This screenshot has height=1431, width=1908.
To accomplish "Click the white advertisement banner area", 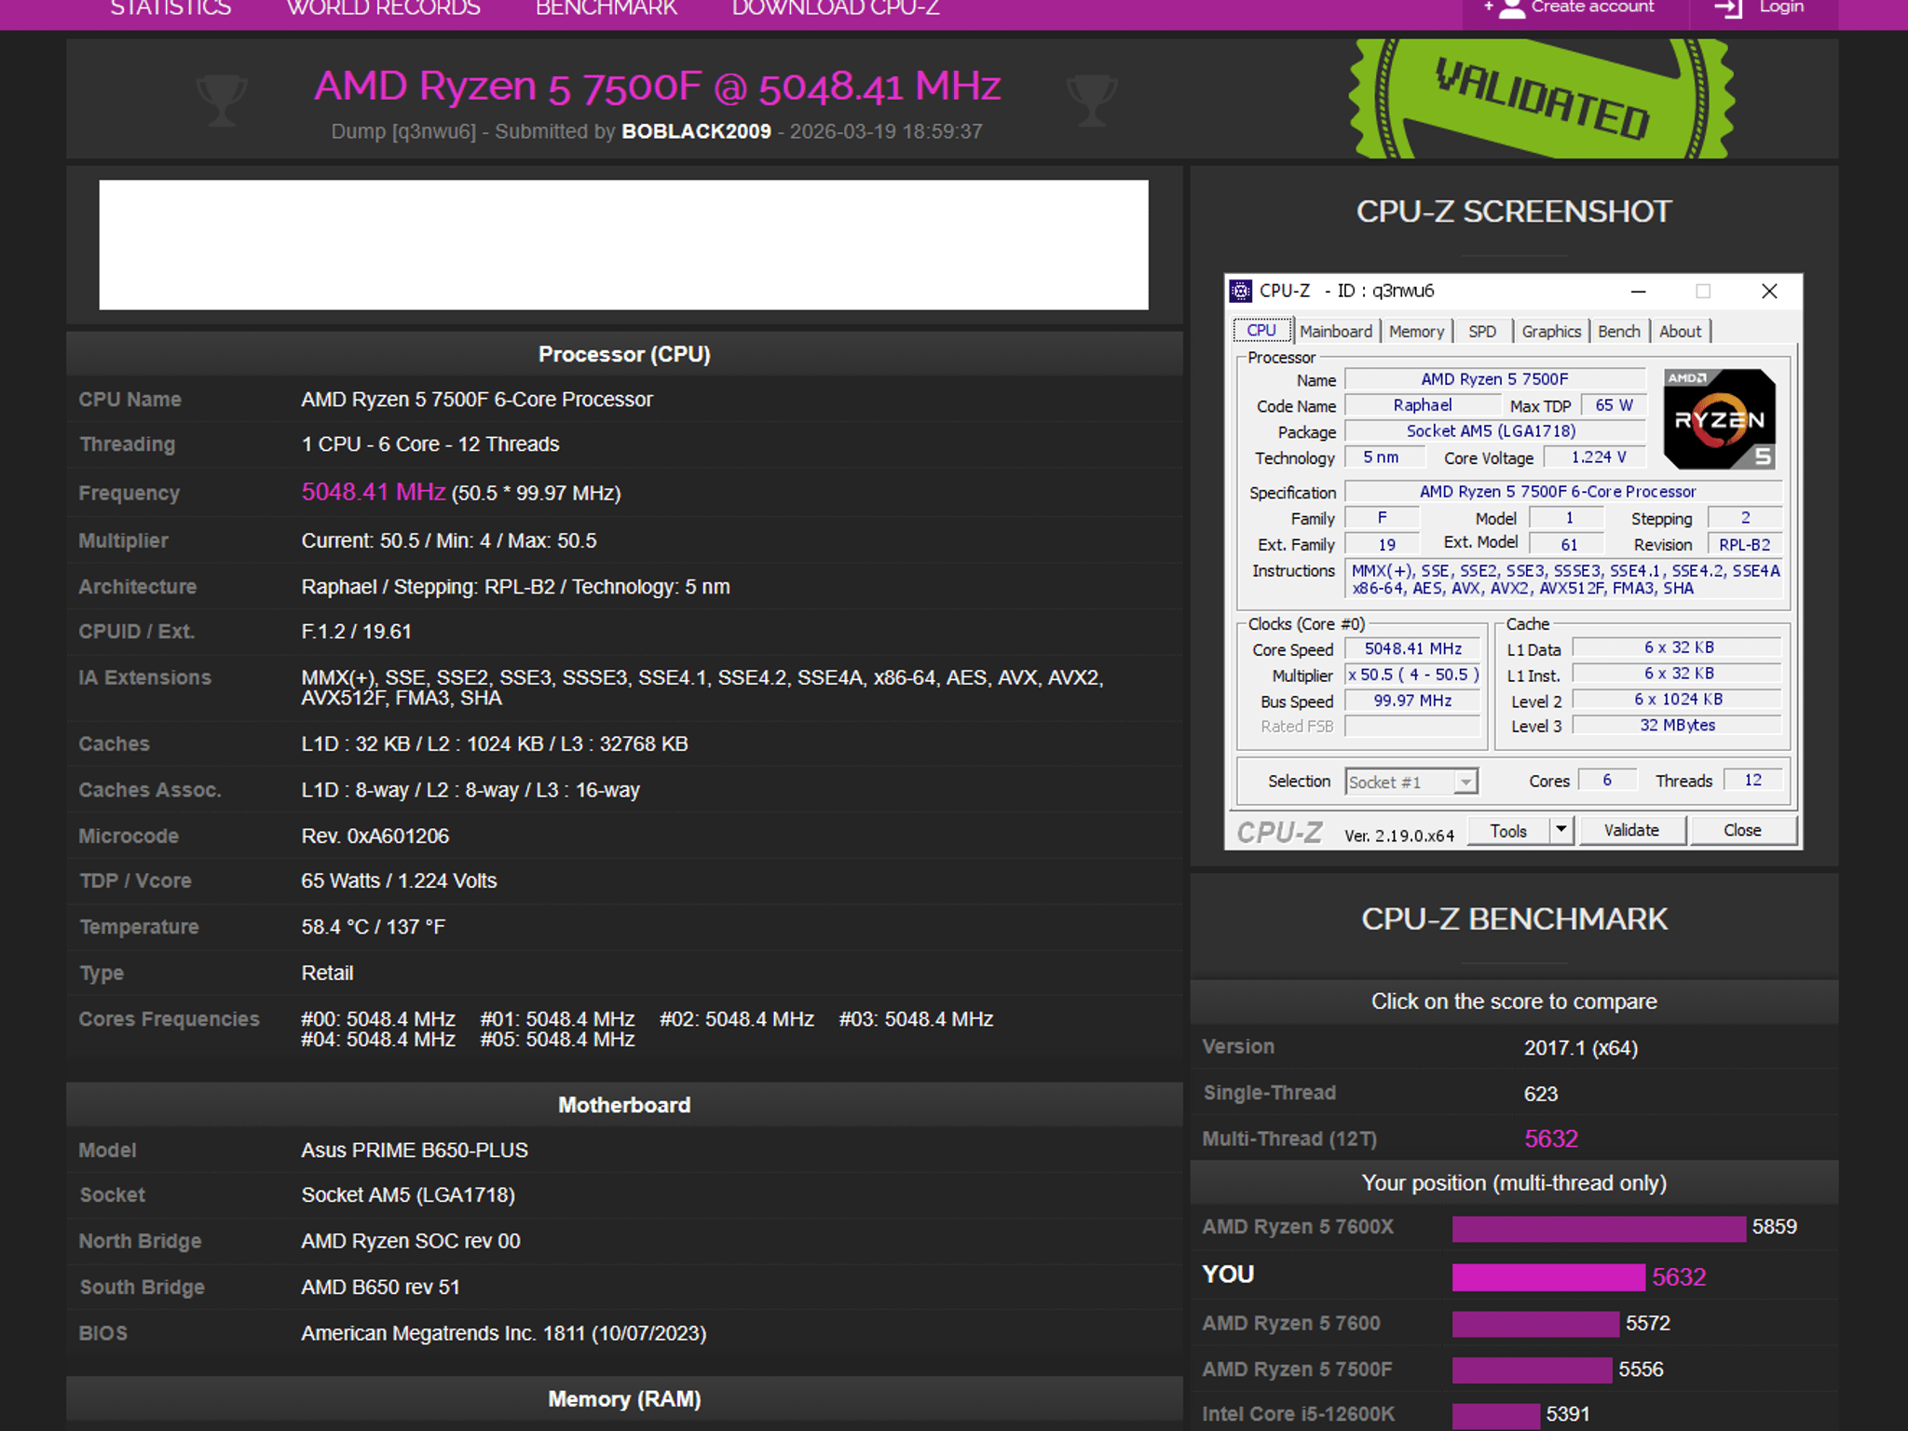I will pos(623,245).
